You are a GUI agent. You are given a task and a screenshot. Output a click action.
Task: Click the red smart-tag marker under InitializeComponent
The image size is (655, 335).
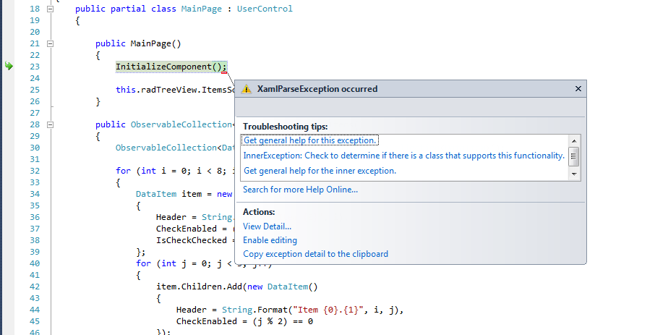pos(226,71)
